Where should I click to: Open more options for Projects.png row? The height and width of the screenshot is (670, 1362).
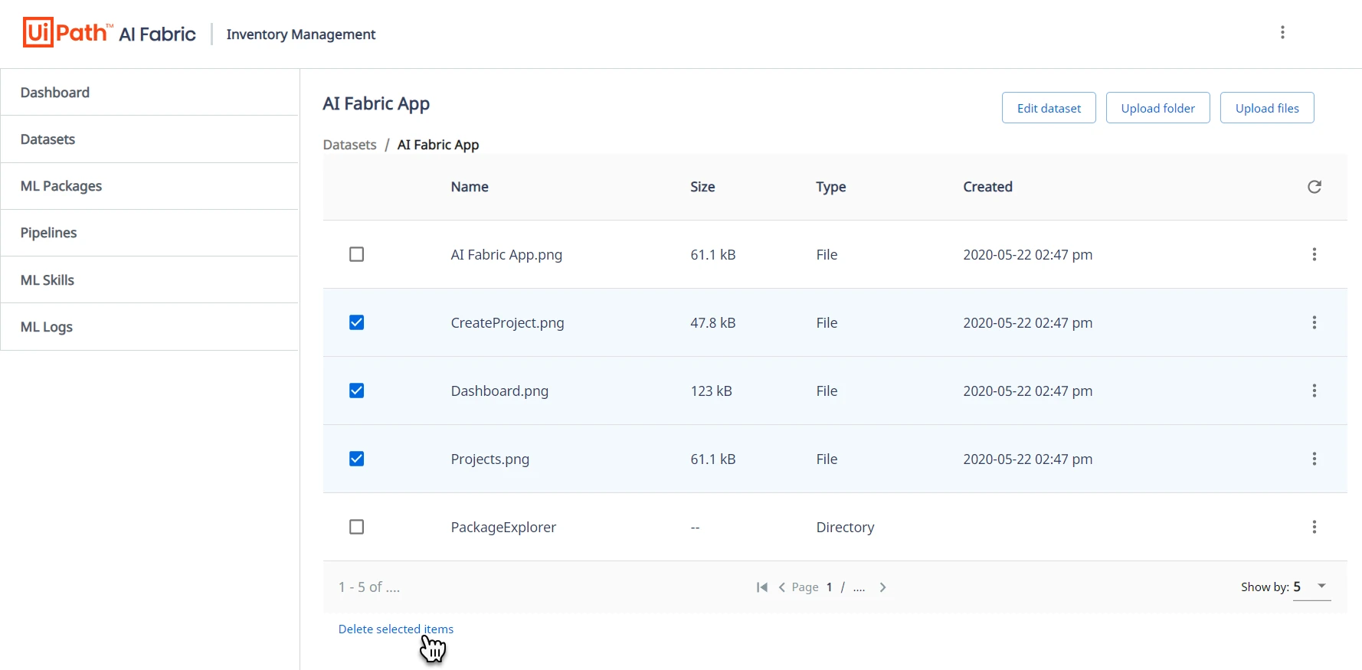tap(1314, 459)
